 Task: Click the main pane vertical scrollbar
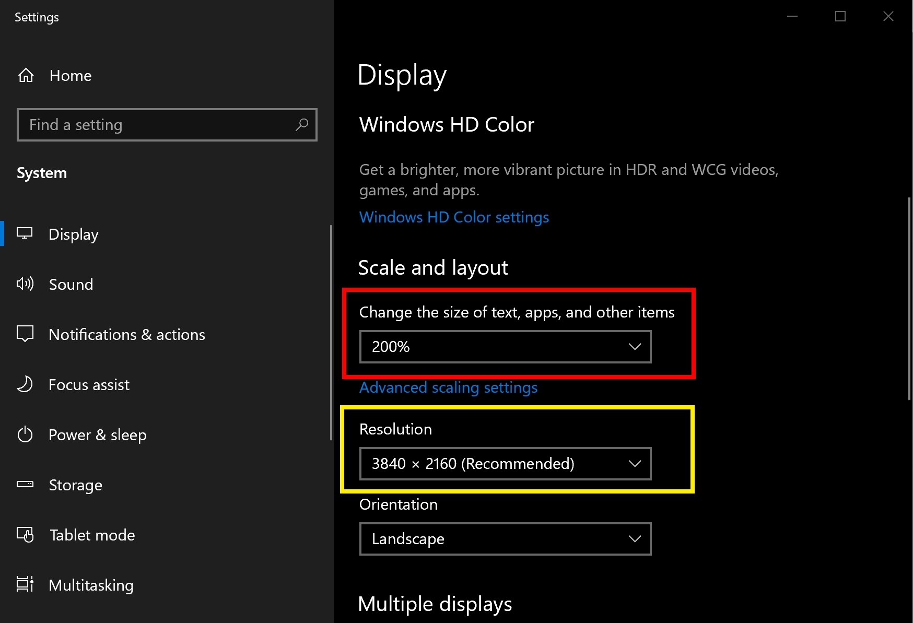point(909,299)
